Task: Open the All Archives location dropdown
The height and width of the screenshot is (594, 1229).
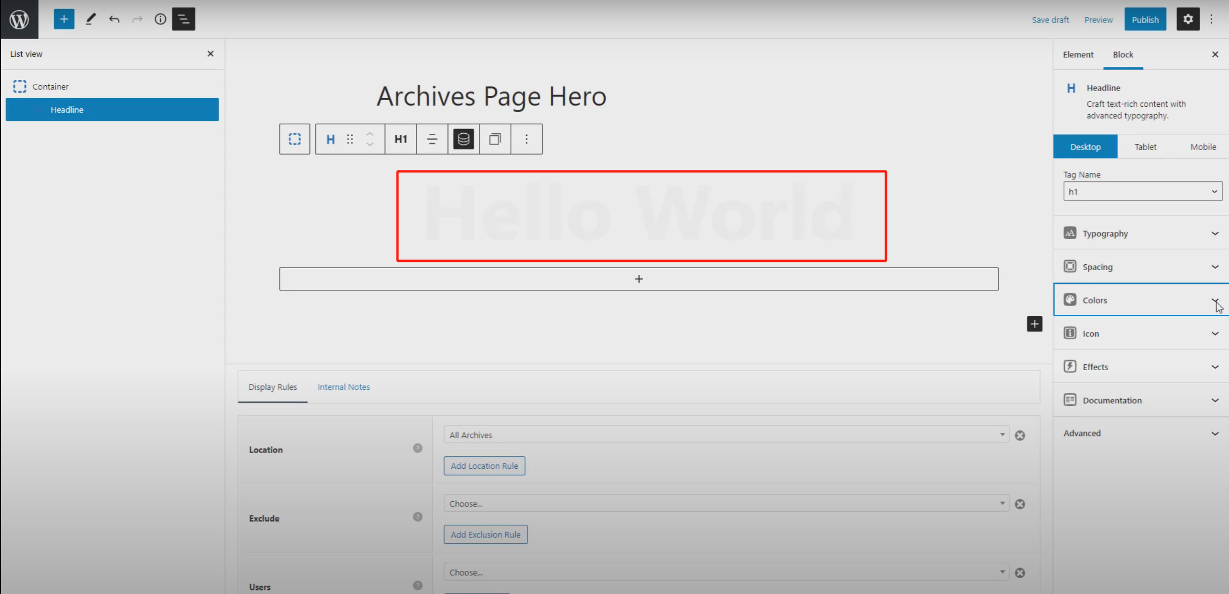Action: pos(726,435)
